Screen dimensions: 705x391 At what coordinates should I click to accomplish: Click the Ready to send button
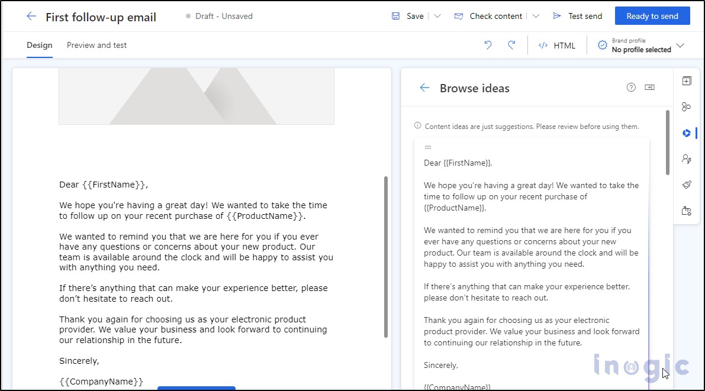[652, 16]
